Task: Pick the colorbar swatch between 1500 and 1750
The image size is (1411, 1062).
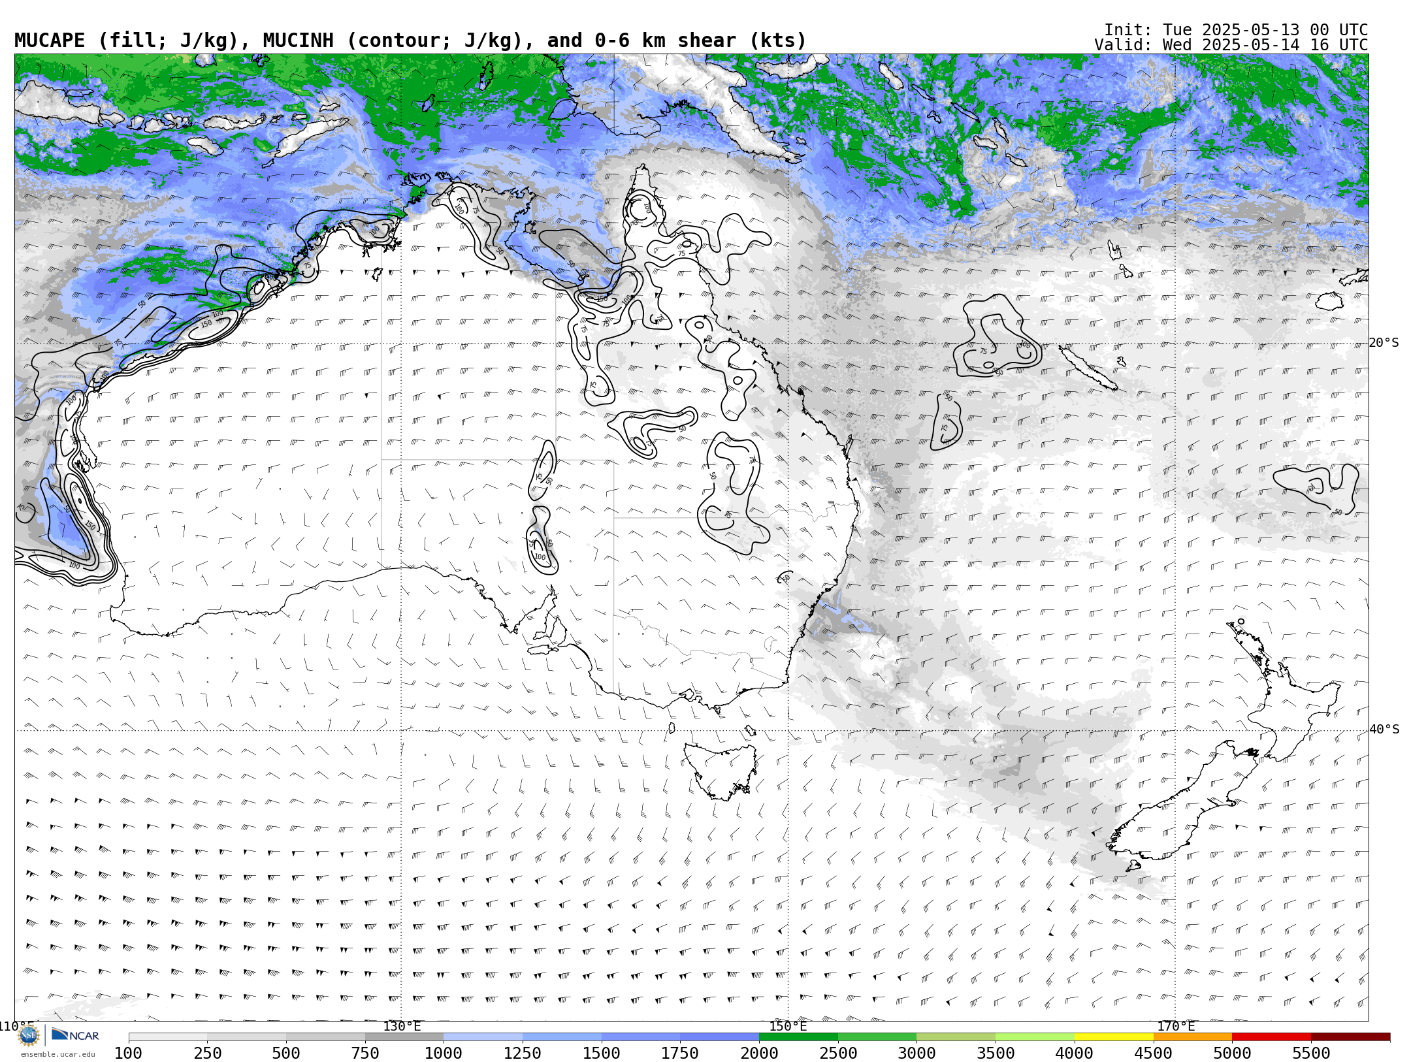Action: 641,1037
